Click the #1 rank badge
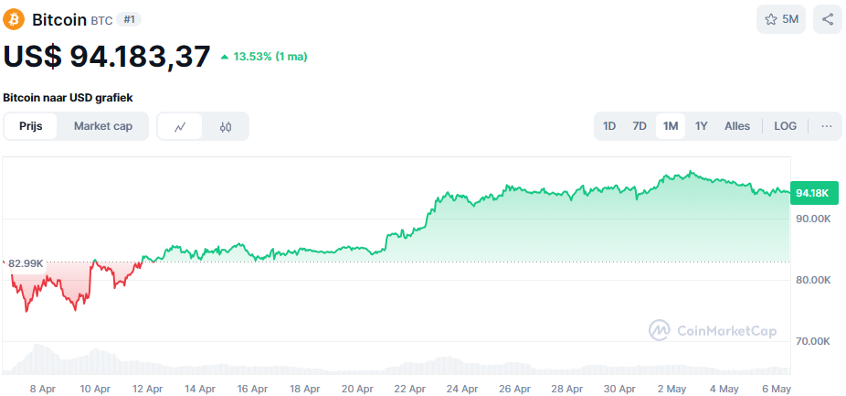This screenshot has width=846, height=396. [x=129, y=19]
